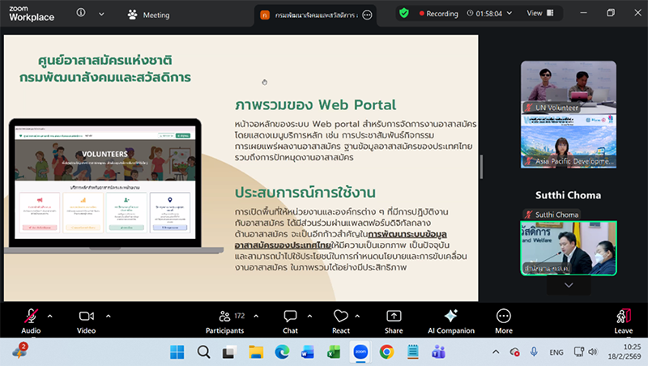The image size is (648, 366).
Task: Expand React options caret
Action: coord(357,317)
